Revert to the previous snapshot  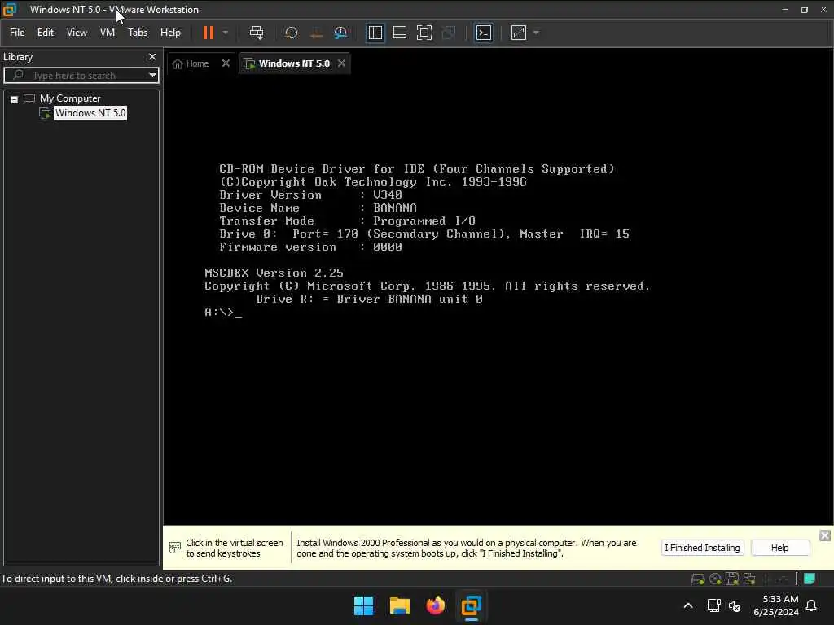316,33
